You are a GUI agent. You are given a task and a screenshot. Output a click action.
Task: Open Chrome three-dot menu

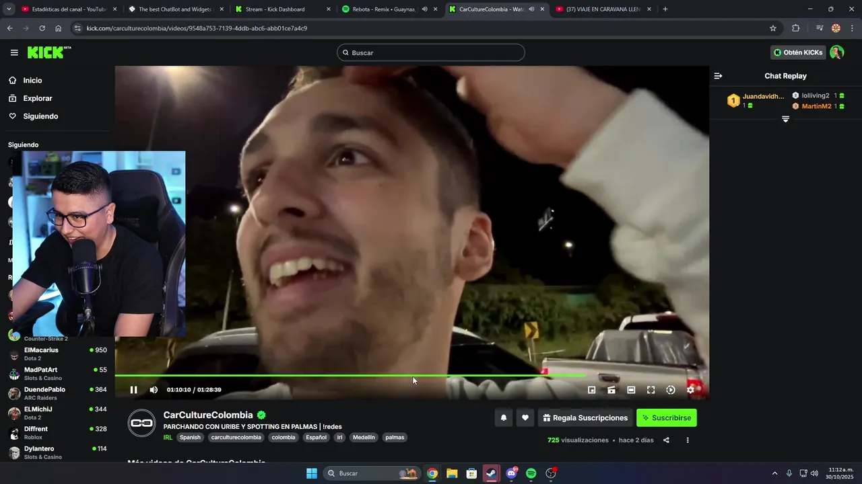click(x=853, y=28)
